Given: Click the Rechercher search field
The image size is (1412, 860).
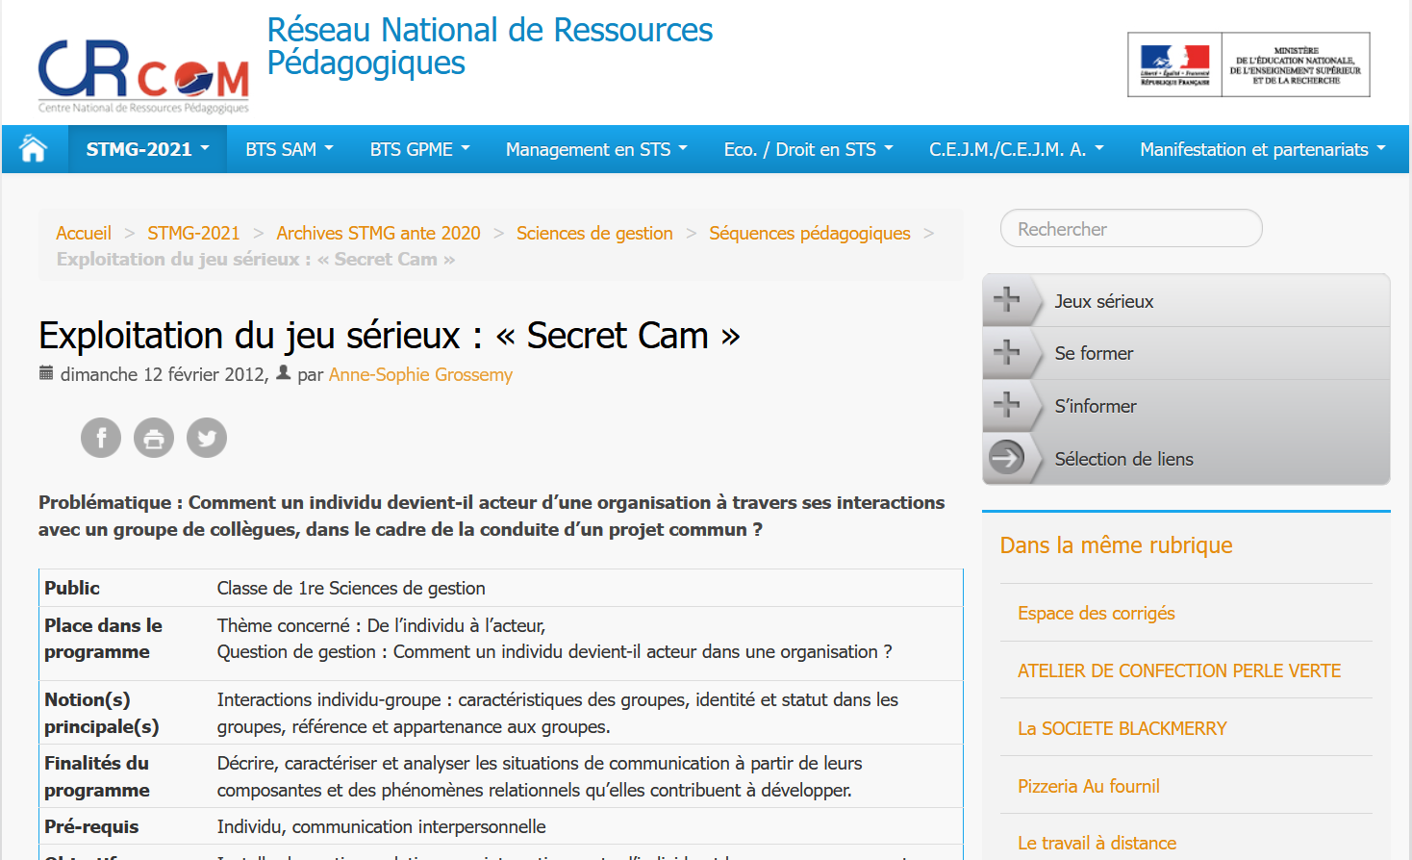Looking at the screenshot, I should (1131, 229).
